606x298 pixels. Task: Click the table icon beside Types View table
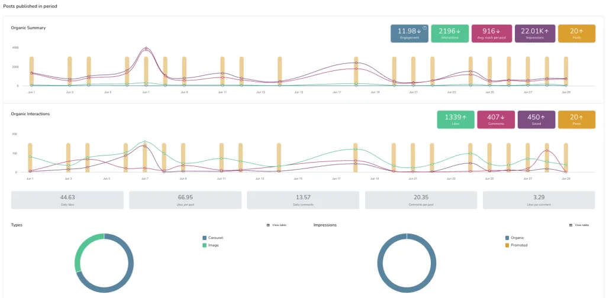pyautogui.click(x=268, y=225)
